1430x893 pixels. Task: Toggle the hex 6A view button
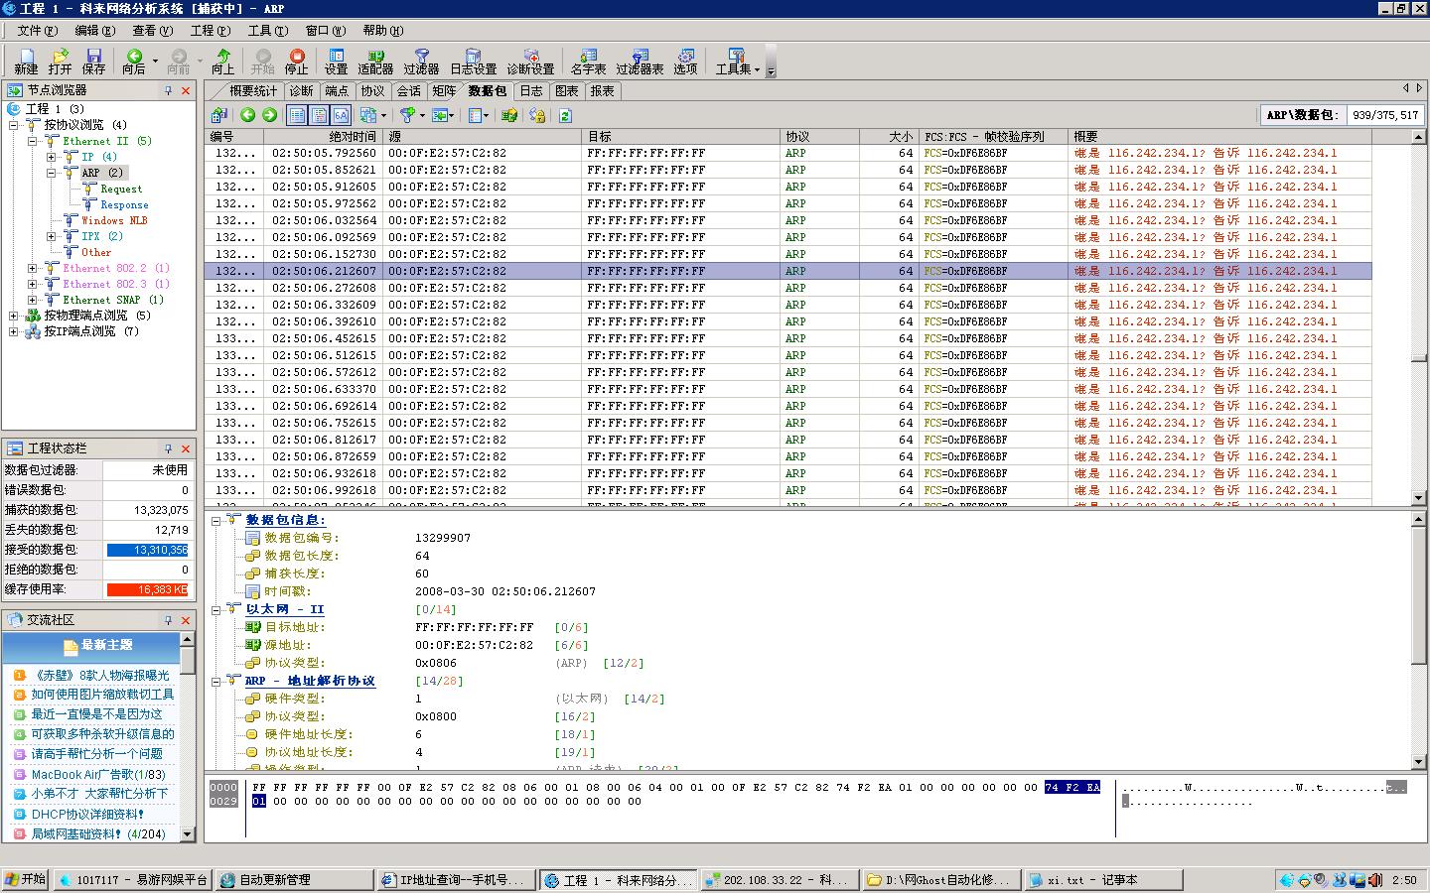[341, 115]
